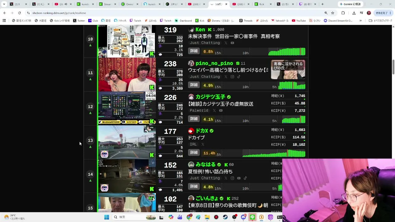Open the カジテツ玉子 channel link
Screen dimensions: 395x222
tap(210, 97)
